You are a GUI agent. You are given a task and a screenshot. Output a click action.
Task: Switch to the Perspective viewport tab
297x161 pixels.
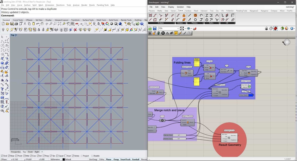click(x=16, y=152)
